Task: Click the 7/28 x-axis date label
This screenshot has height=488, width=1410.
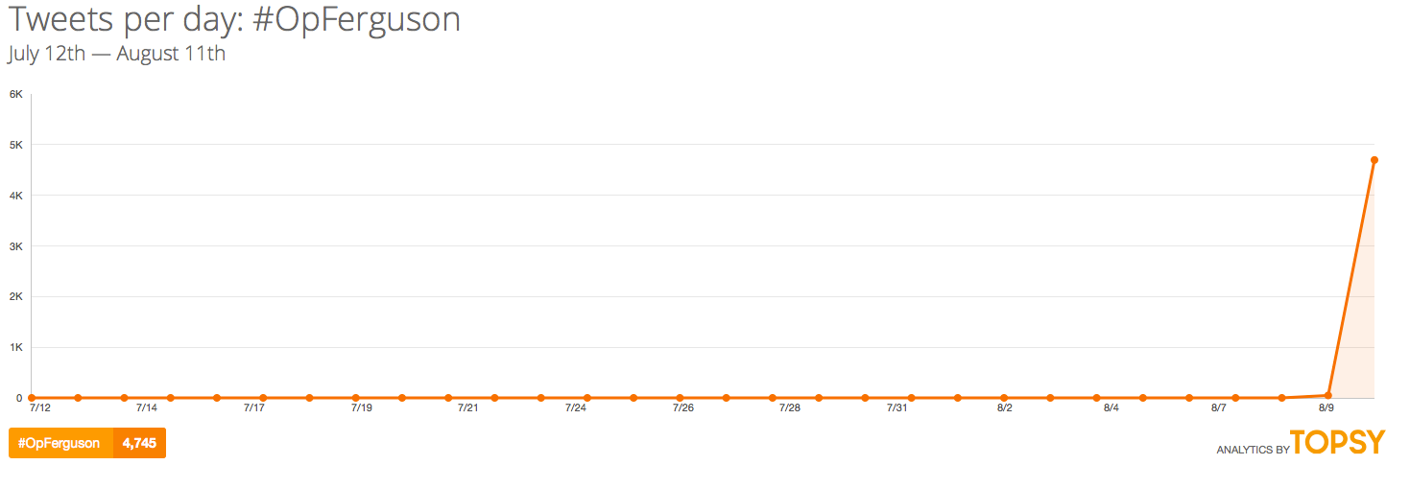Action: click(x=789, y=408)
